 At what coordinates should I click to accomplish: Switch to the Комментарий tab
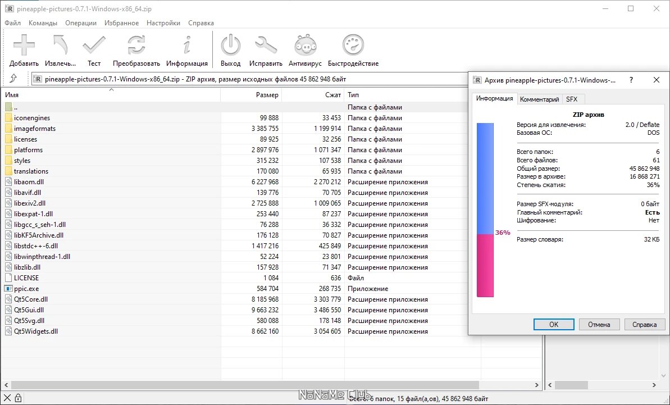tap(539, 99)
